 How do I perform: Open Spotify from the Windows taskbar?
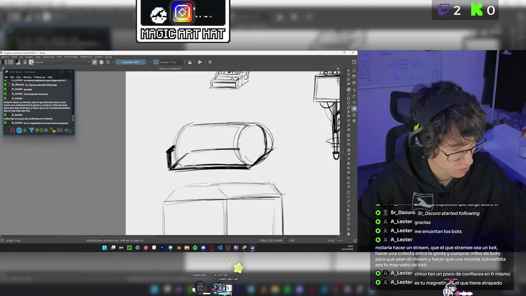[195, 248]
